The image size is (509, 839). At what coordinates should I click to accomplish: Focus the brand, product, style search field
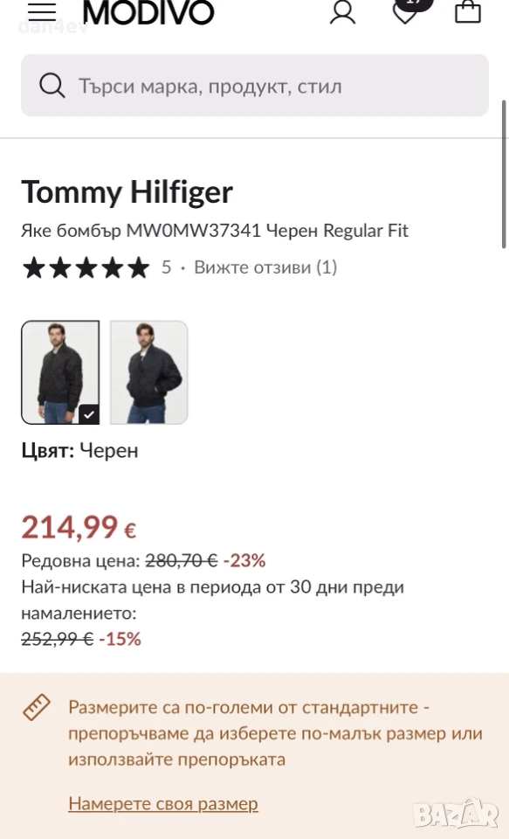pos(255,86)
